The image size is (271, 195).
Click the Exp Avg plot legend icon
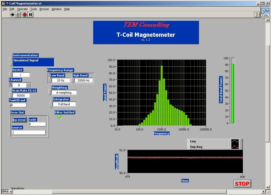pos(235,147)
